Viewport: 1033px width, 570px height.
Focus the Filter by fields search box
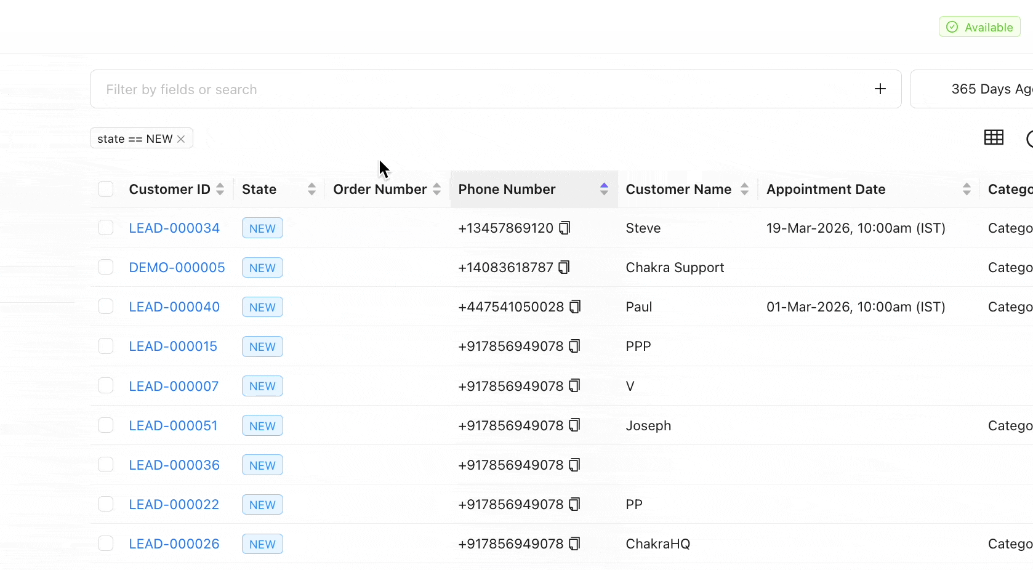point(480,89)
